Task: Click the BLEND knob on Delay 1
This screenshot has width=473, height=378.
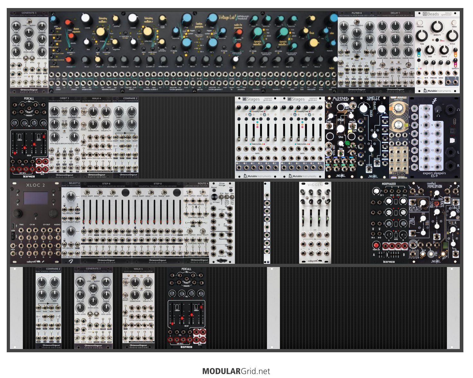Action: [x=395, y=39]
